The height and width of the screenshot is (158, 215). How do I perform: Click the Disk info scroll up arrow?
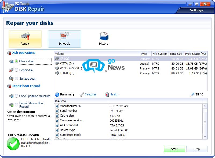[x=205, y=106]
